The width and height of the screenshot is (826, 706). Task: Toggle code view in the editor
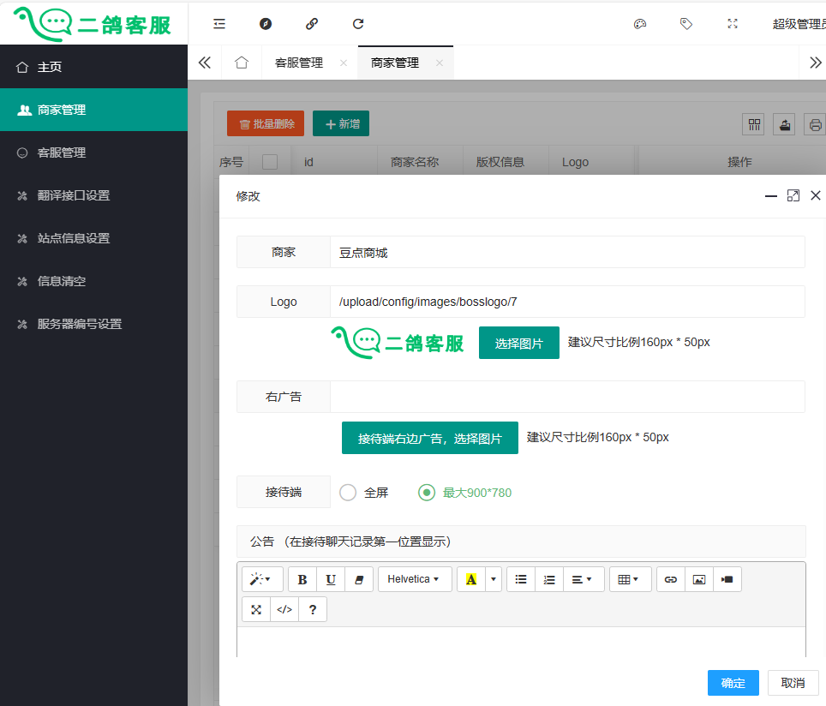[284, 609]
